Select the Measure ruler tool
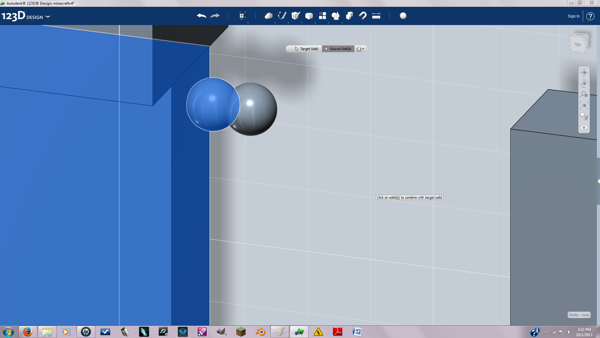Screen dimensions: 600x338 (376, 16)
